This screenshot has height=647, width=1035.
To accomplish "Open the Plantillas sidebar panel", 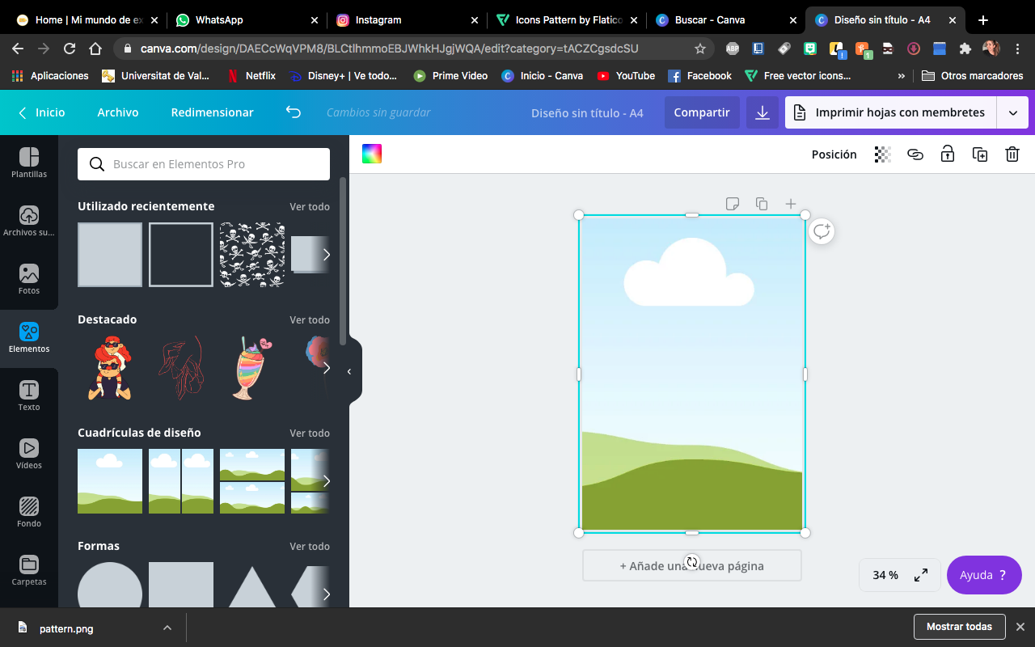I will tap(29, 163).
